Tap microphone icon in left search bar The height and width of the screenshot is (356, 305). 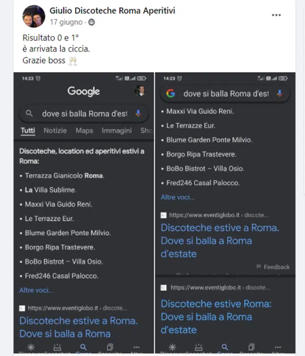(x=138, y=113)
